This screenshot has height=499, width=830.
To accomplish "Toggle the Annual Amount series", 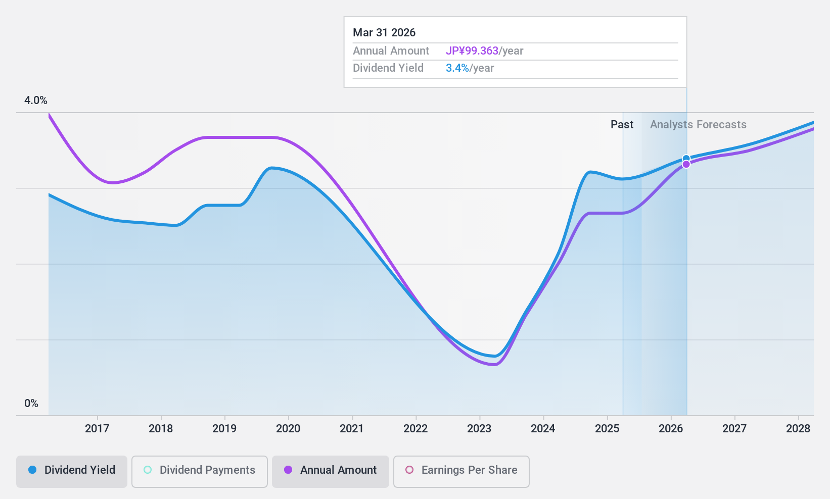I will pos(331,472).
